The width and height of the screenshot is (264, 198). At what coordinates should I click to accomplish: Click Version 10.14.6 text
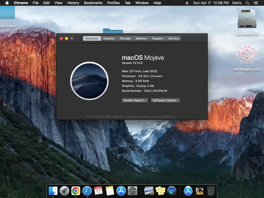132,63
